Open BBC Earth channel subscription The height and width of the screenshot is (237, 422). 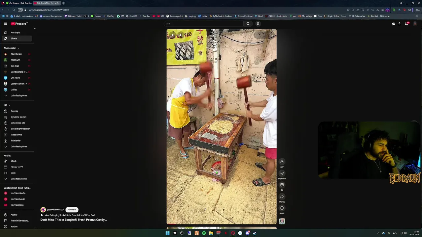point(16,60)
